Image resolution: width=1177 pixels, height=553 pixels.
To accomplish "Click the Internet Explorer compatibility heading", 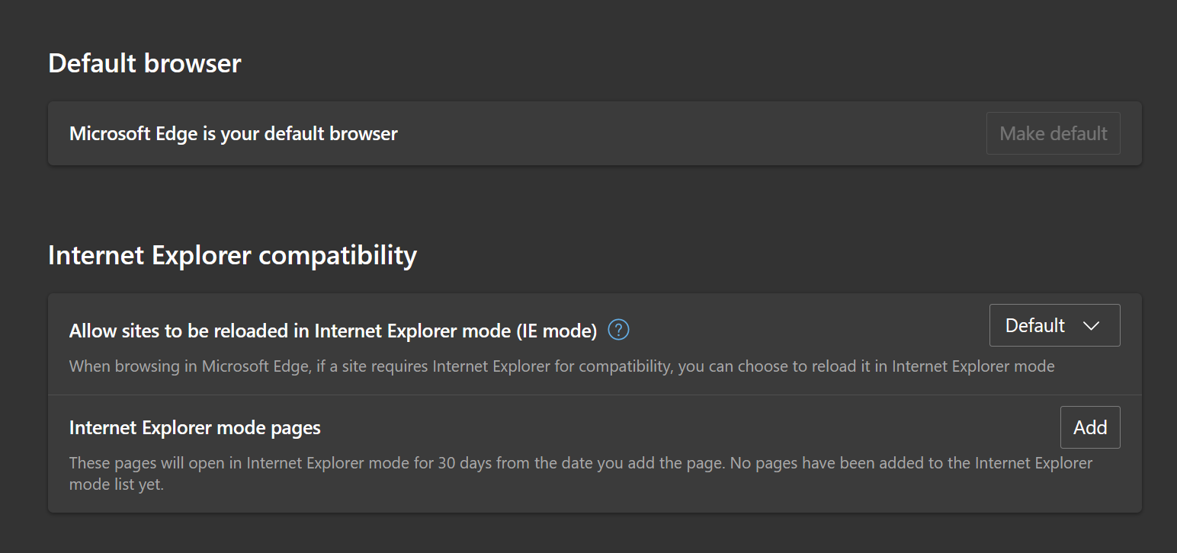I will (233, 255).
